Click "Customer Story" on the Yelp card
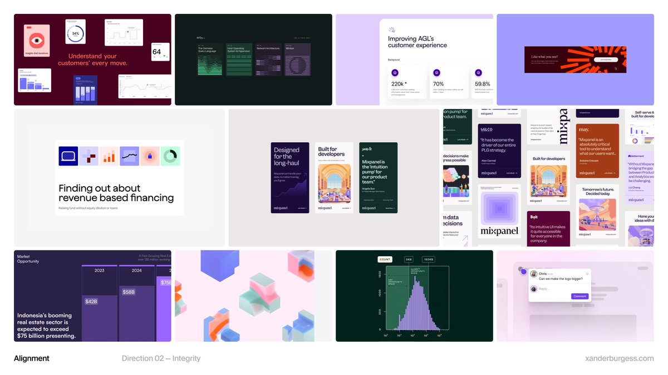668x375 pixels. click(369, 199)
